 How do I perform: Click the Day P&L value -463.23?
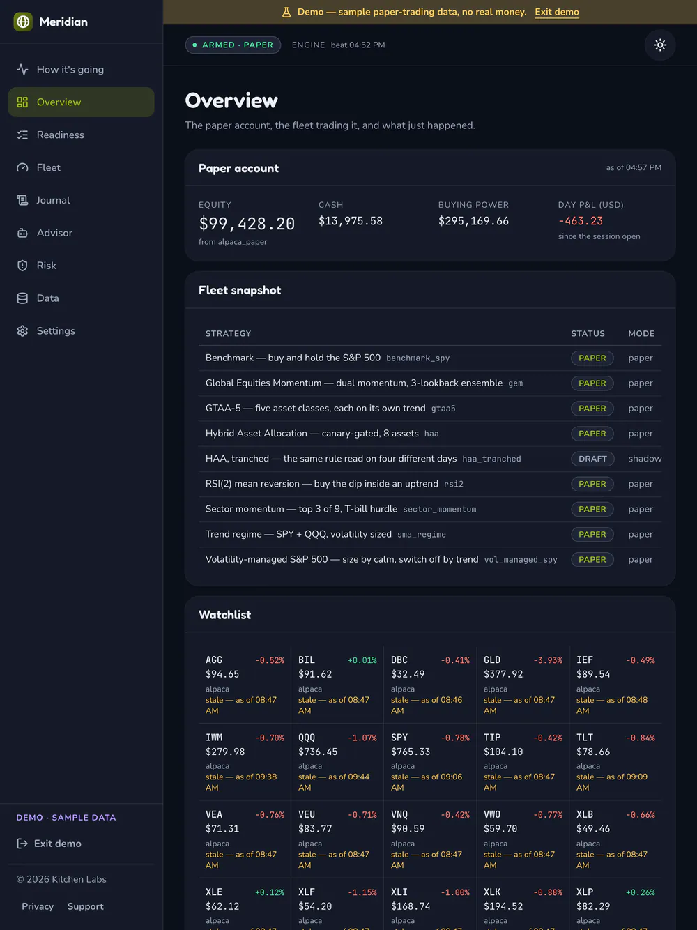pyautogui.click(x=581, y=221)
